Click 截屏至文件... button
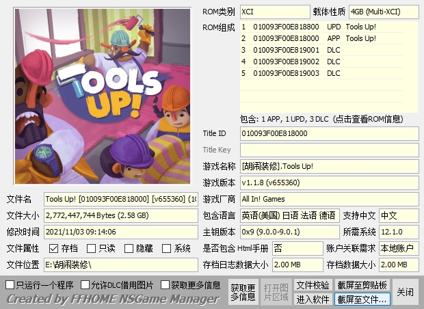Viewport: 424px width, 309px height. pos(362,299)
